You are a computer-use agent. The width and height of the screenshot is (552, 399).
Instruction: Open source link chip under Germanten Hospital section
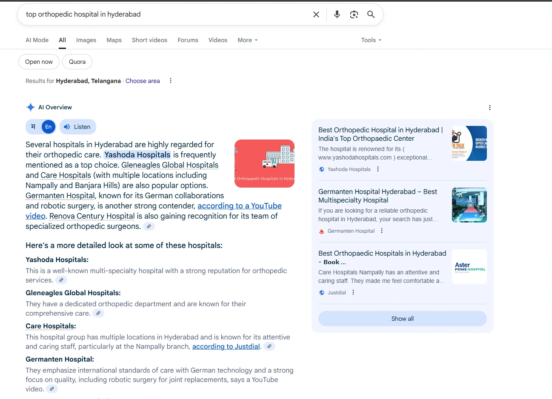[52, 389]
